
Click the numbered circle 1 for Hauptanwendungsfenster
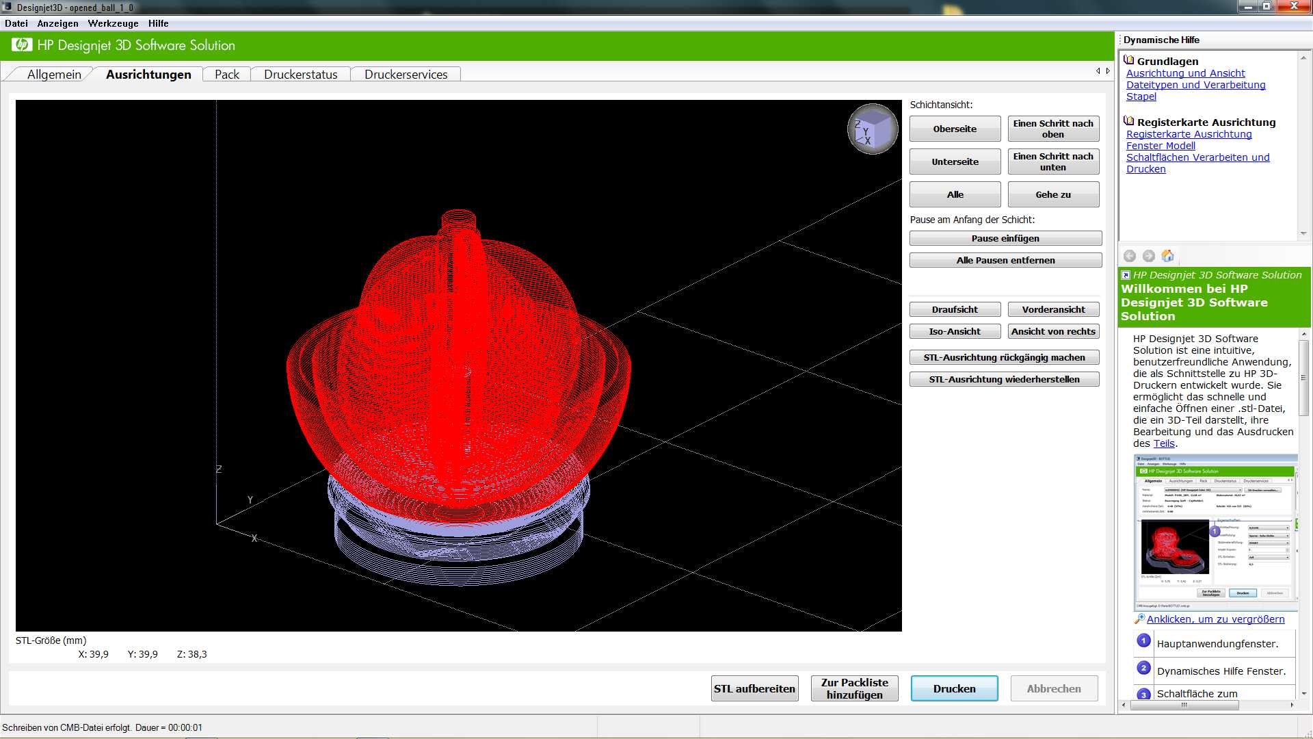click(1143, 641)
